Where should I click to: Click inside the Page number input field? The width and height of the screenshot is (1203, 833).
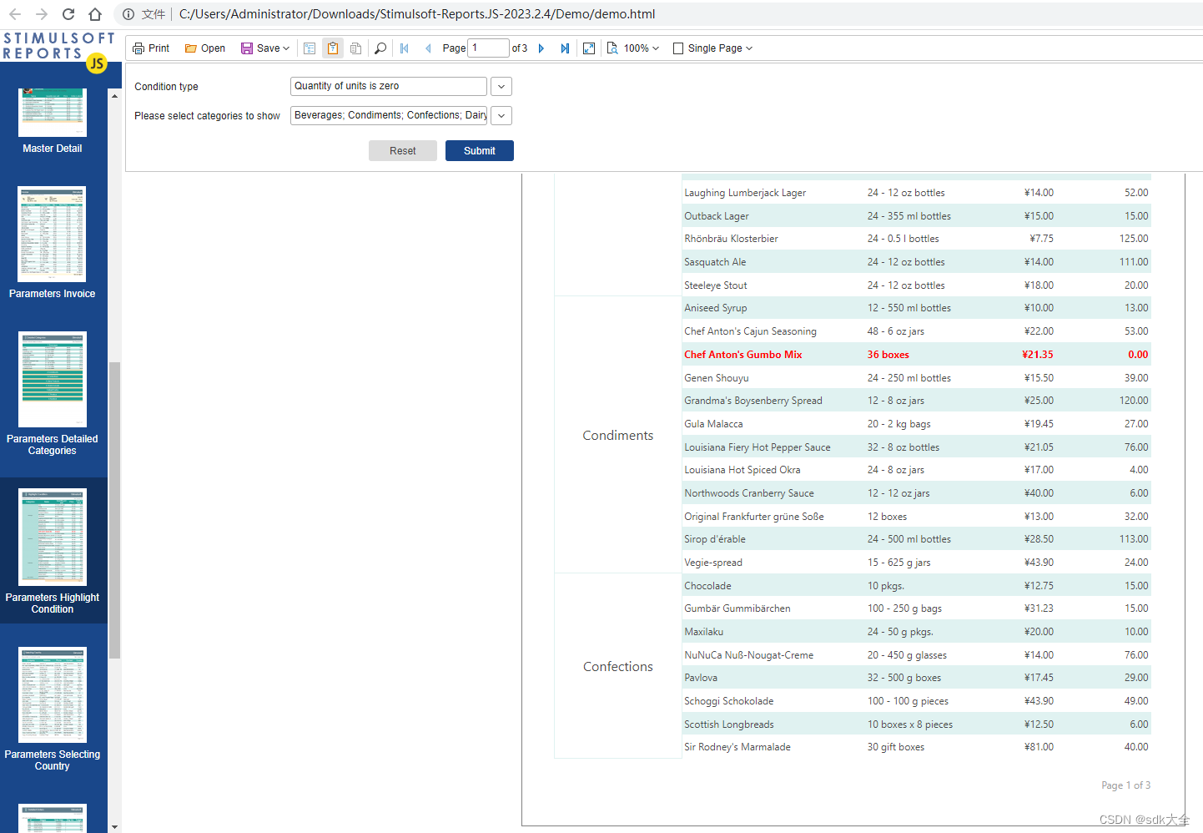(488, 48)
